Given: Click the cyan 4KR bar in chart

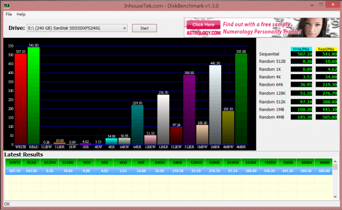Looking at the screenshot, I should pos(112,141).
